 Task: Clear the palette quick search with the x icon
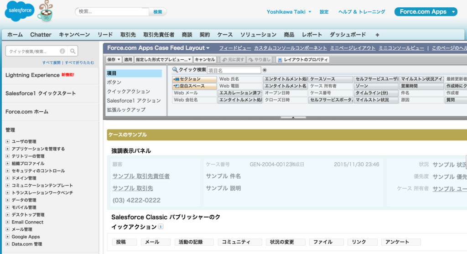(265, 70)
